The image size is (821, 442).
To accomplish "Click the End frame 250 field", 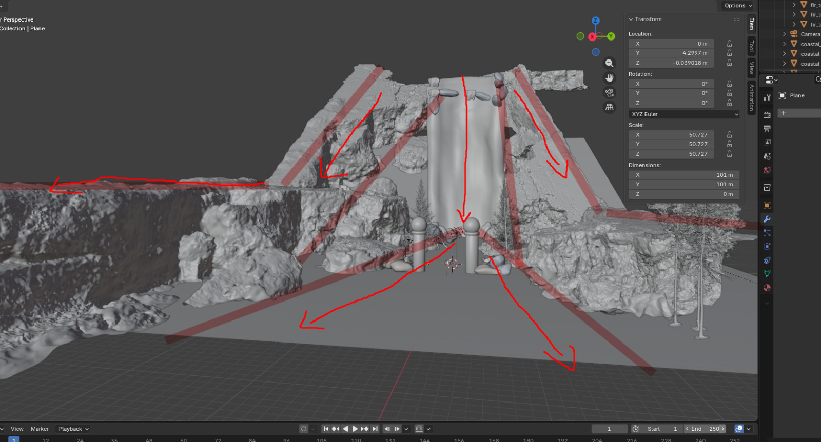I will pyautogui.click(x=705, y=429).
